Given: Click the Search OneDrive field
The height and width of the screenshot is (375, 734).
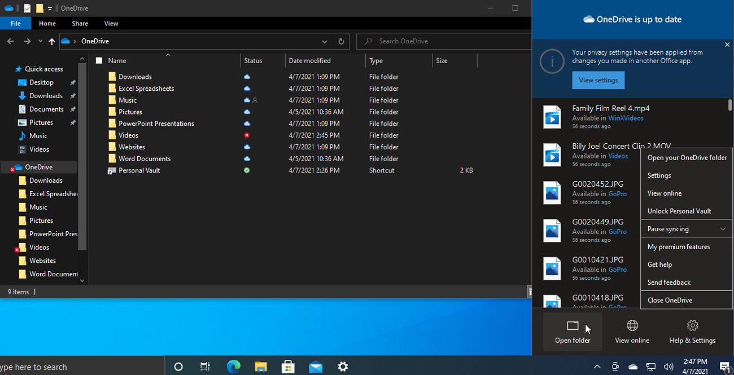Looking at the screenshot, I should 444,41.
